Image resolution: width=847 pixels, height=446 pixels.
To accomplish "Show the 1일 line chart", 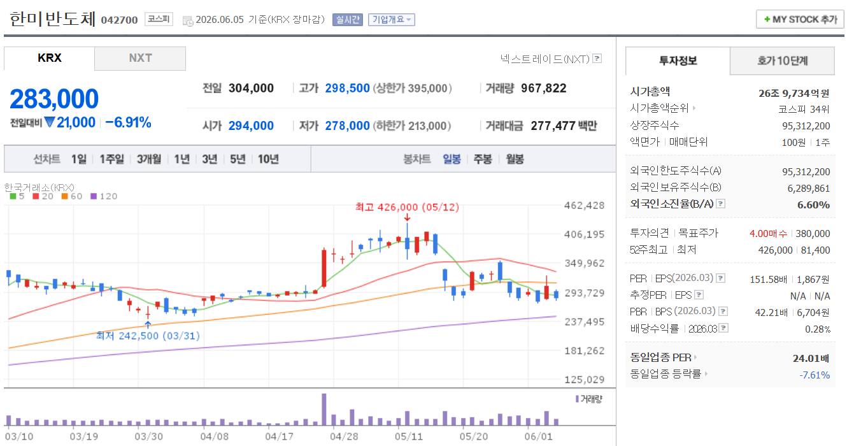I will (79, 159).
